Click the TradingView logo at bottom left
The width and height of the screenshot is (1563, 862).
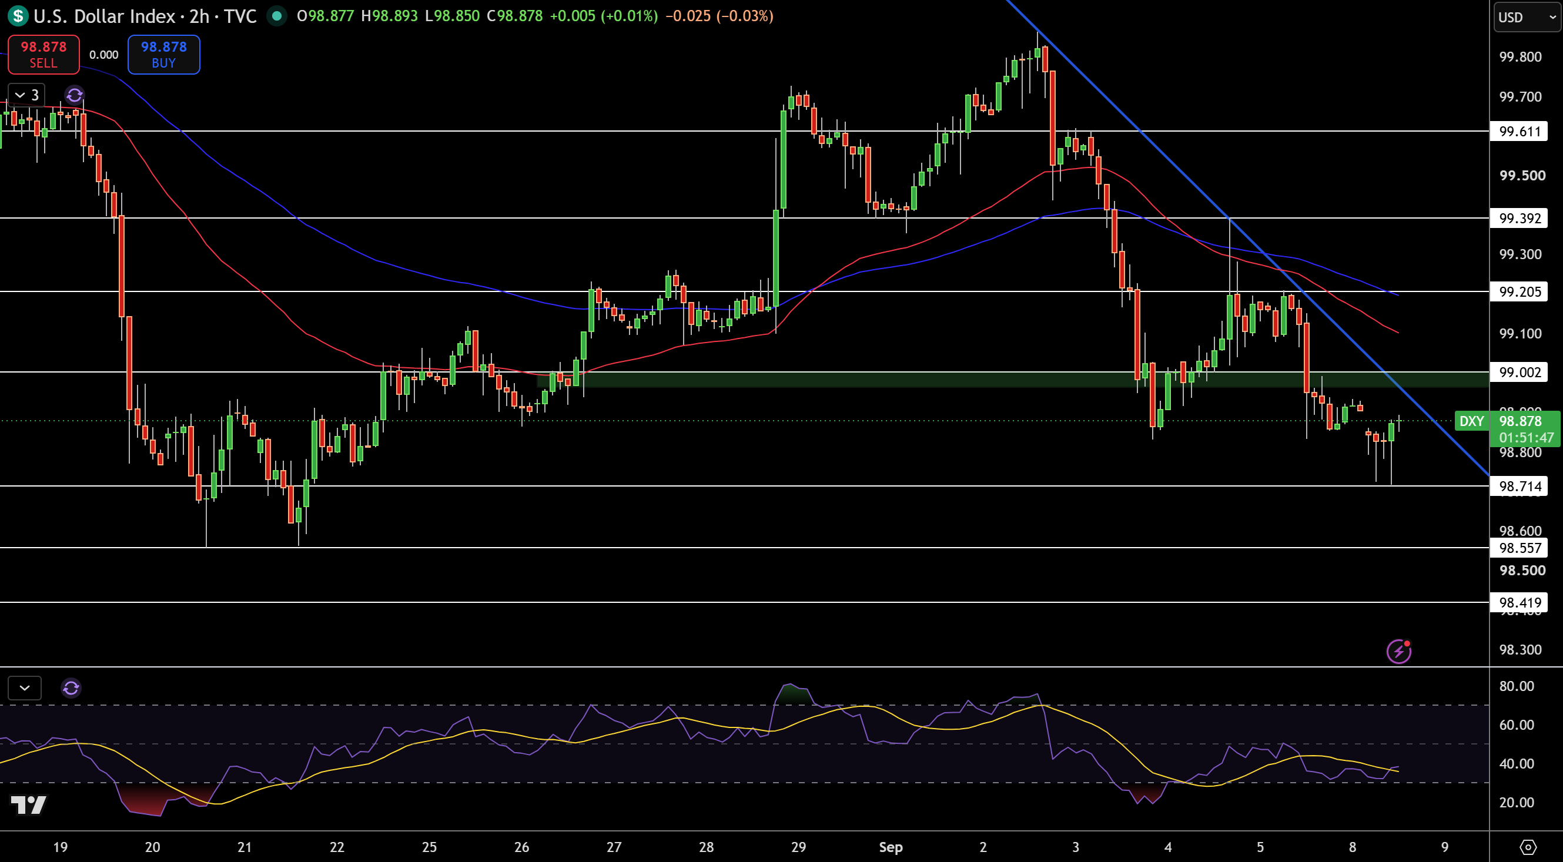[x=29, y=805]
